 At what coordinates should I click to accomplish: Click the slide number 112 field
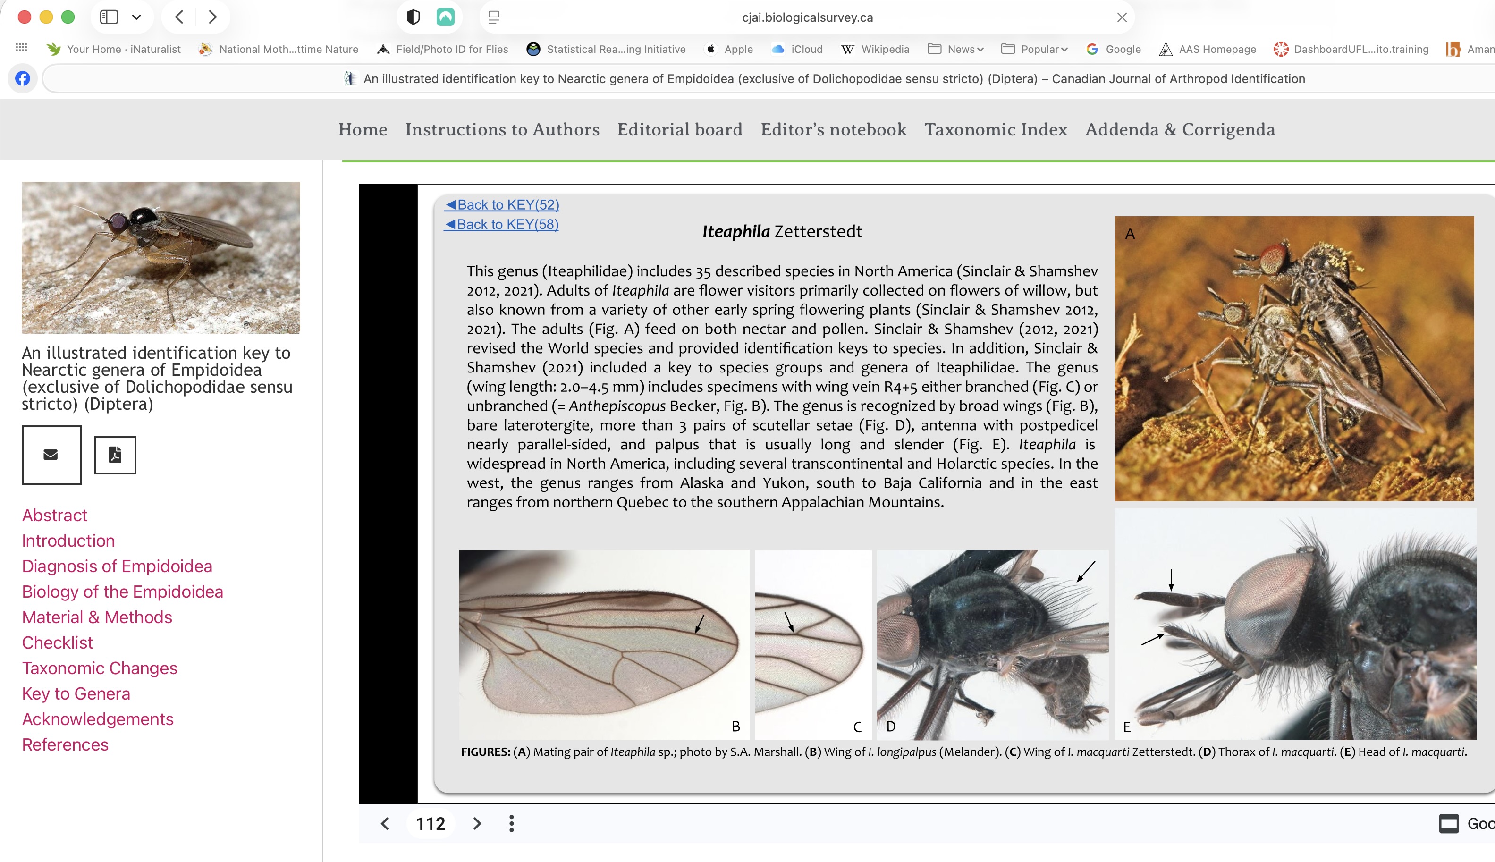click(x=431, y=823)
